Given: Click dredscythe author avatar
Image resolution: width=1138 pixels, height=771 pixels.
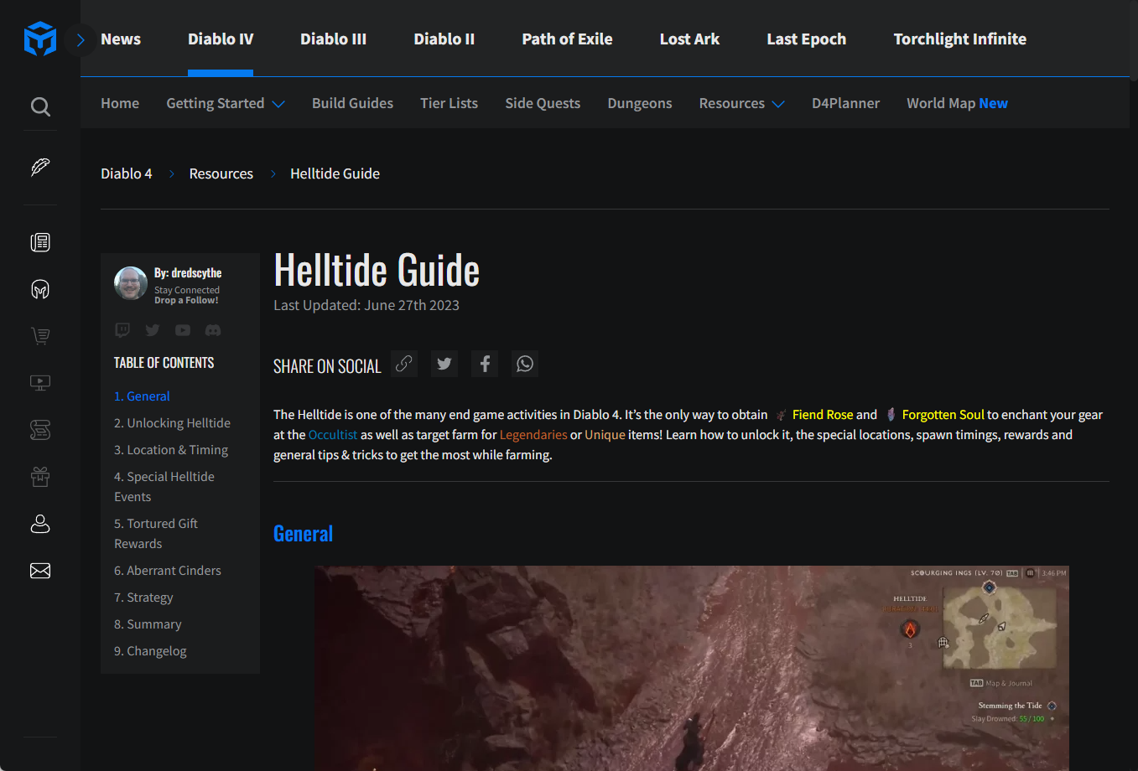Looking at the screenshot, I should [131, 283].
